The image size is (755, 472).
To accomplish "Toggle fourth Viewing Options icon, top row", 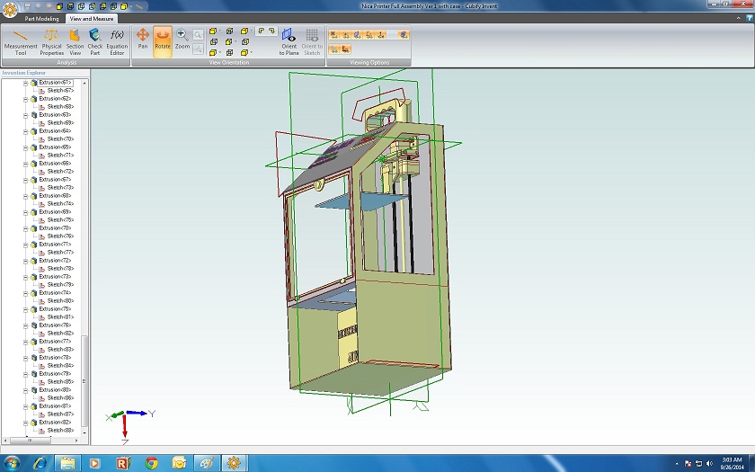I will pyautogui.click(x=369, y=35).
